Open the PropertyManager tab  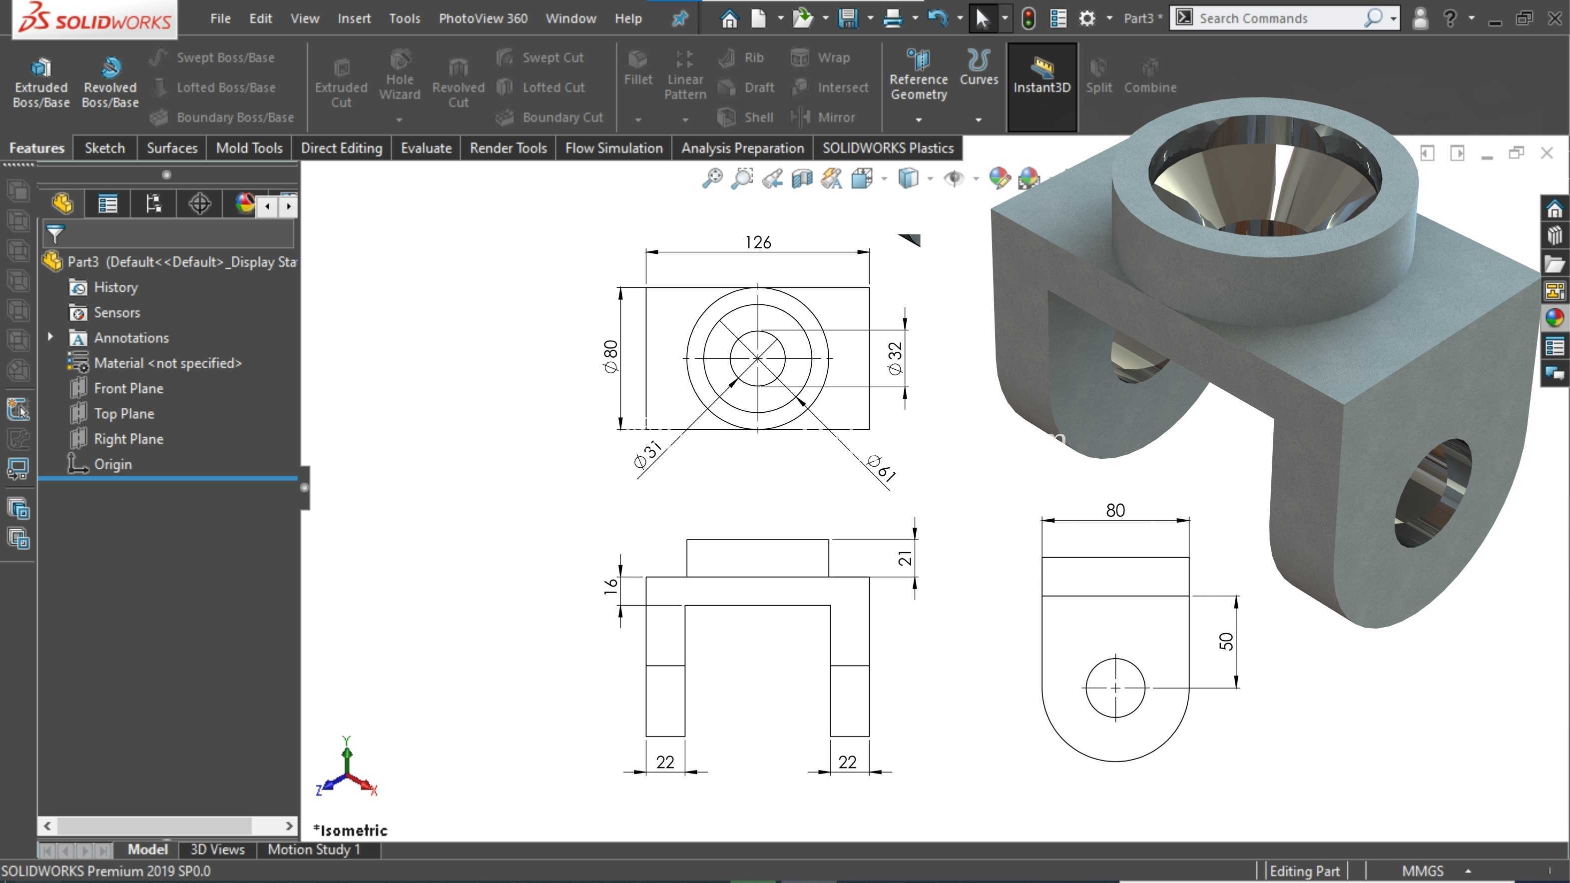click(x=108, y=204)
